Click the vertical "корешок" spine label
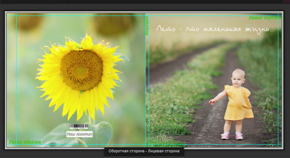This screenshot has width=290, height=158. (147, 25)
